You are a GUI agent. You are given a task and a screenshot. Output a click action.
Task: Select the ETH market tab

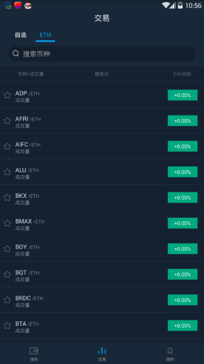(45, 35)
